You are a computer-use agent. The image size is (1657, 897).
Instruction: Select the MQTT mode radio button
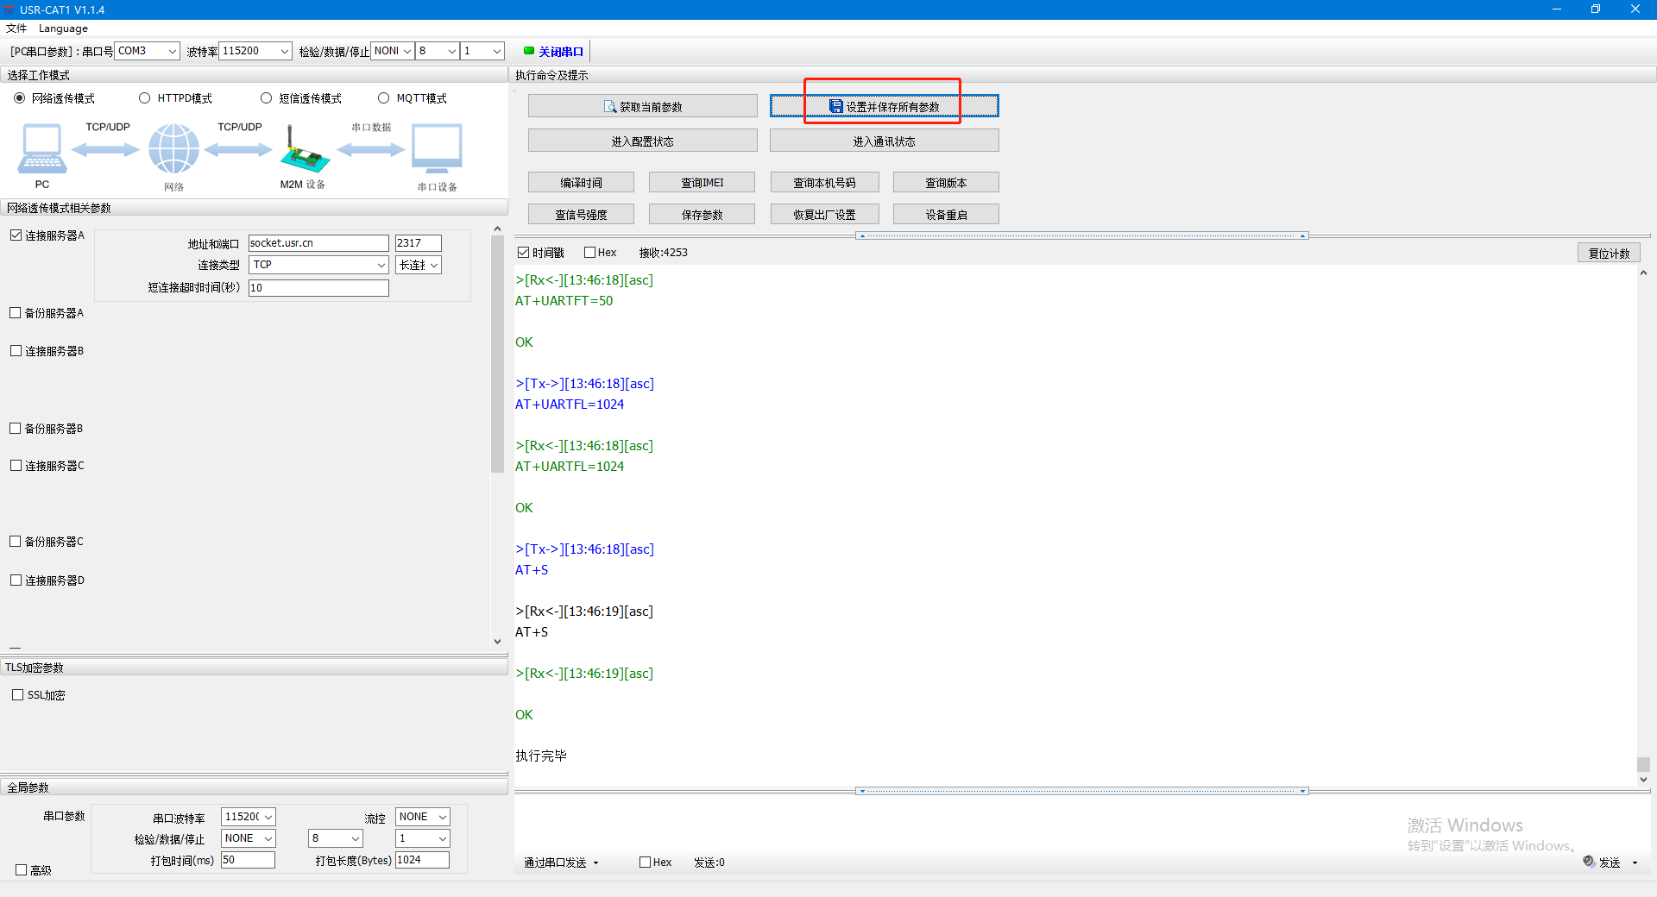384,98
